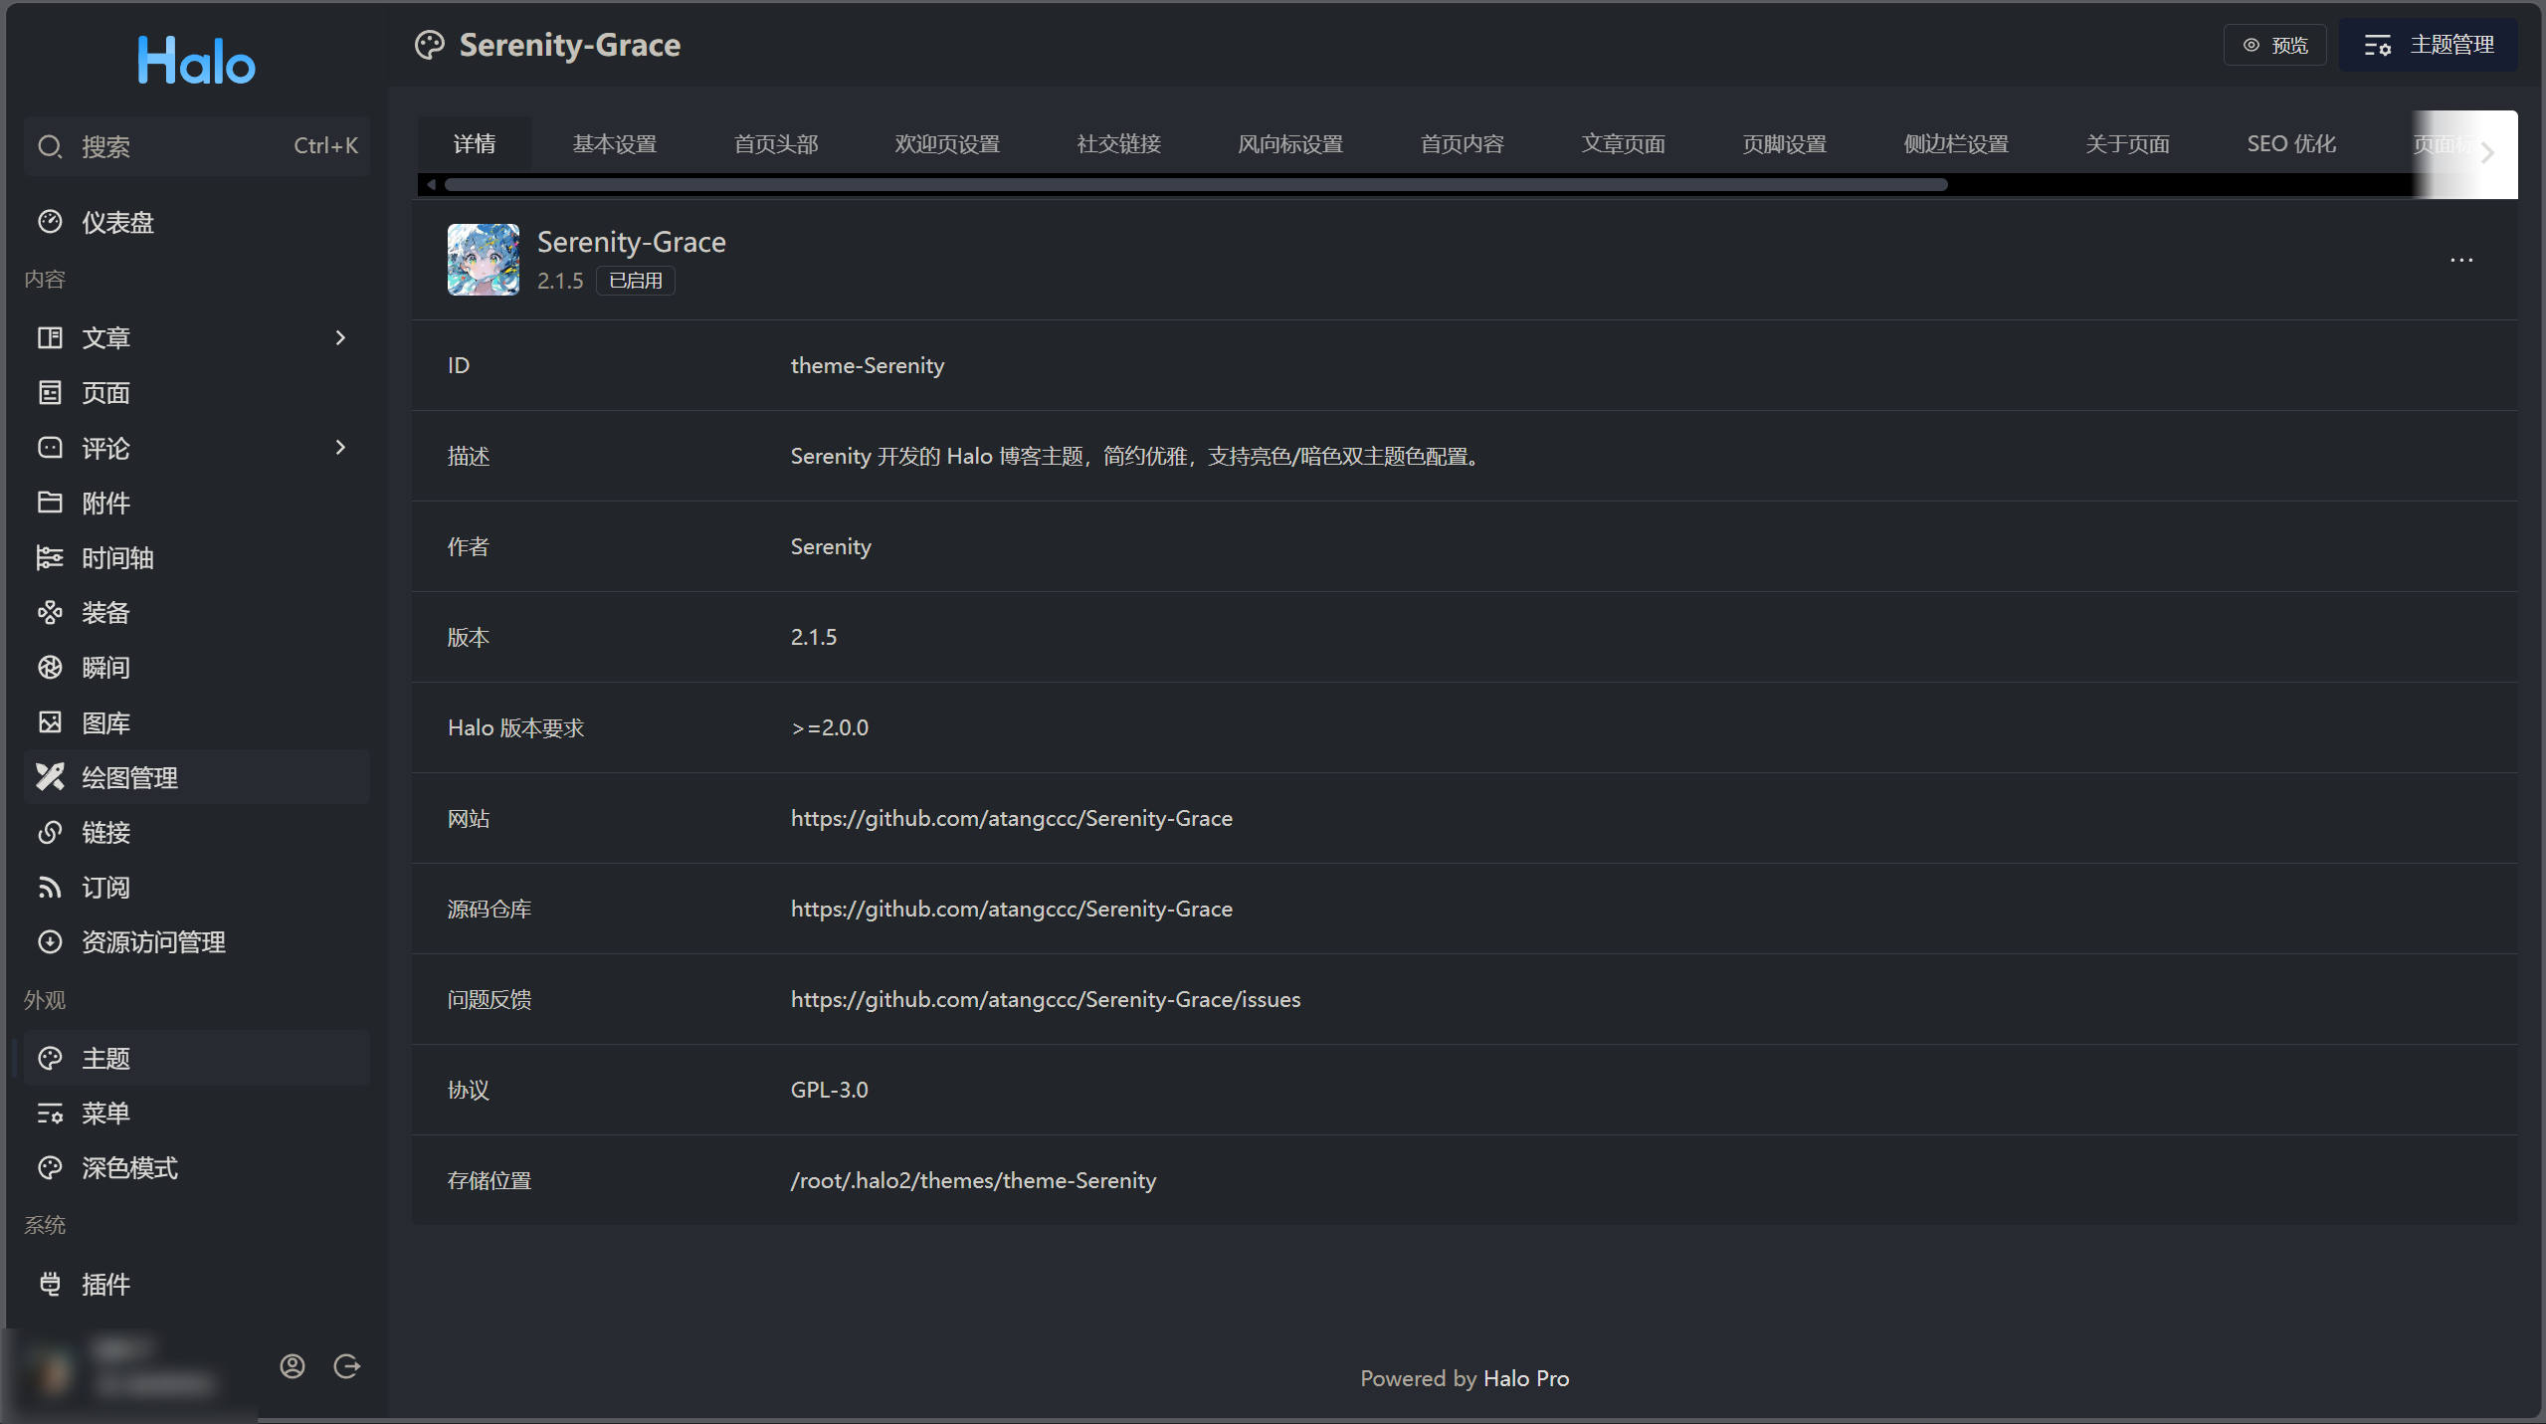Open the 网站 GitHub URL
The height and width of the screenshot is (1424, 2546).
point(1012,818)
